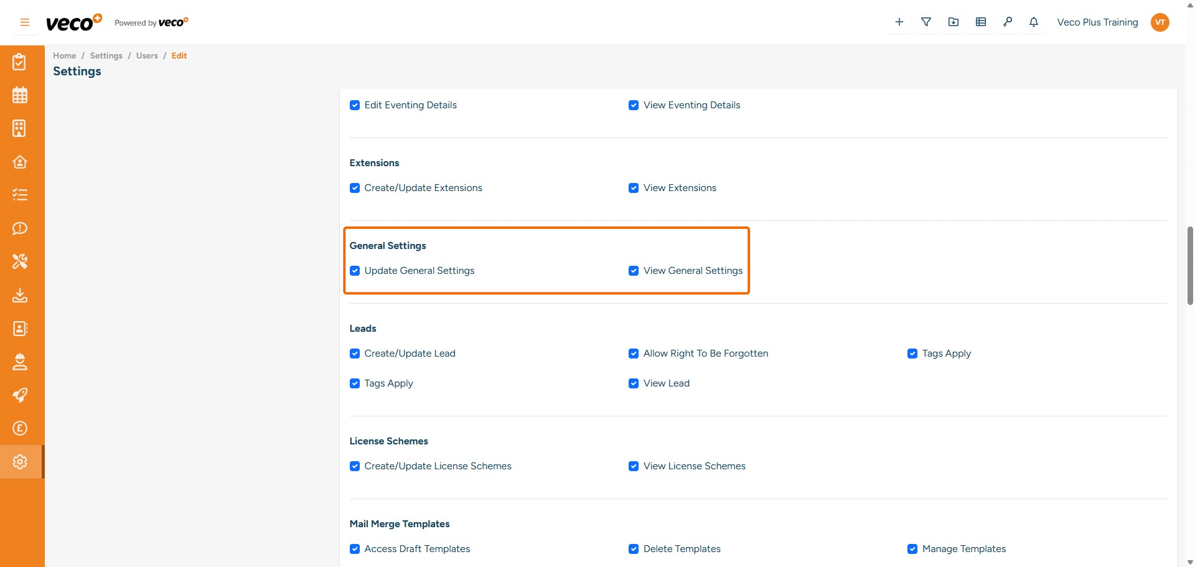Open the chat messages icon in sidebar
1195x567 pixels.
tap(20, 228)
